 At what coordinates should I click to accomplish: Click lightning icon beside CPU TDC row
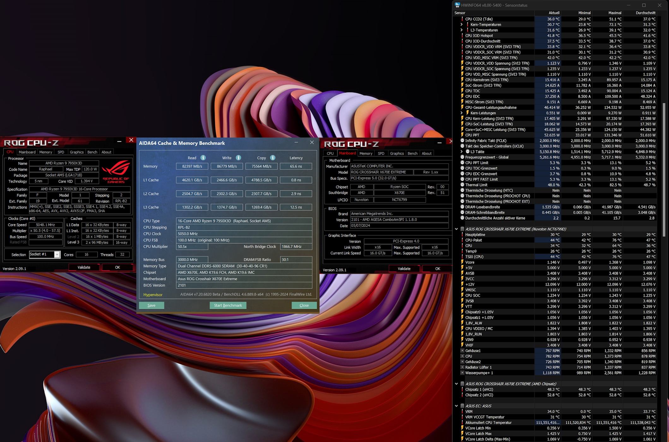click(x=463, y=91)
